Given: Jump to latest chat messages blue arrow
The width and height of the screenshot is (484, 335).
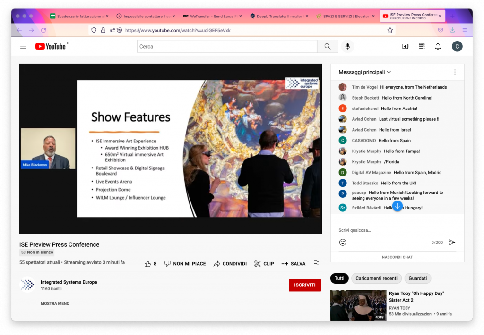Looking at the screenshot, I should 397,206.
